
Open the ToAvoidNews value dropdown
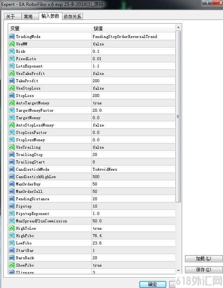click(105, 169)
